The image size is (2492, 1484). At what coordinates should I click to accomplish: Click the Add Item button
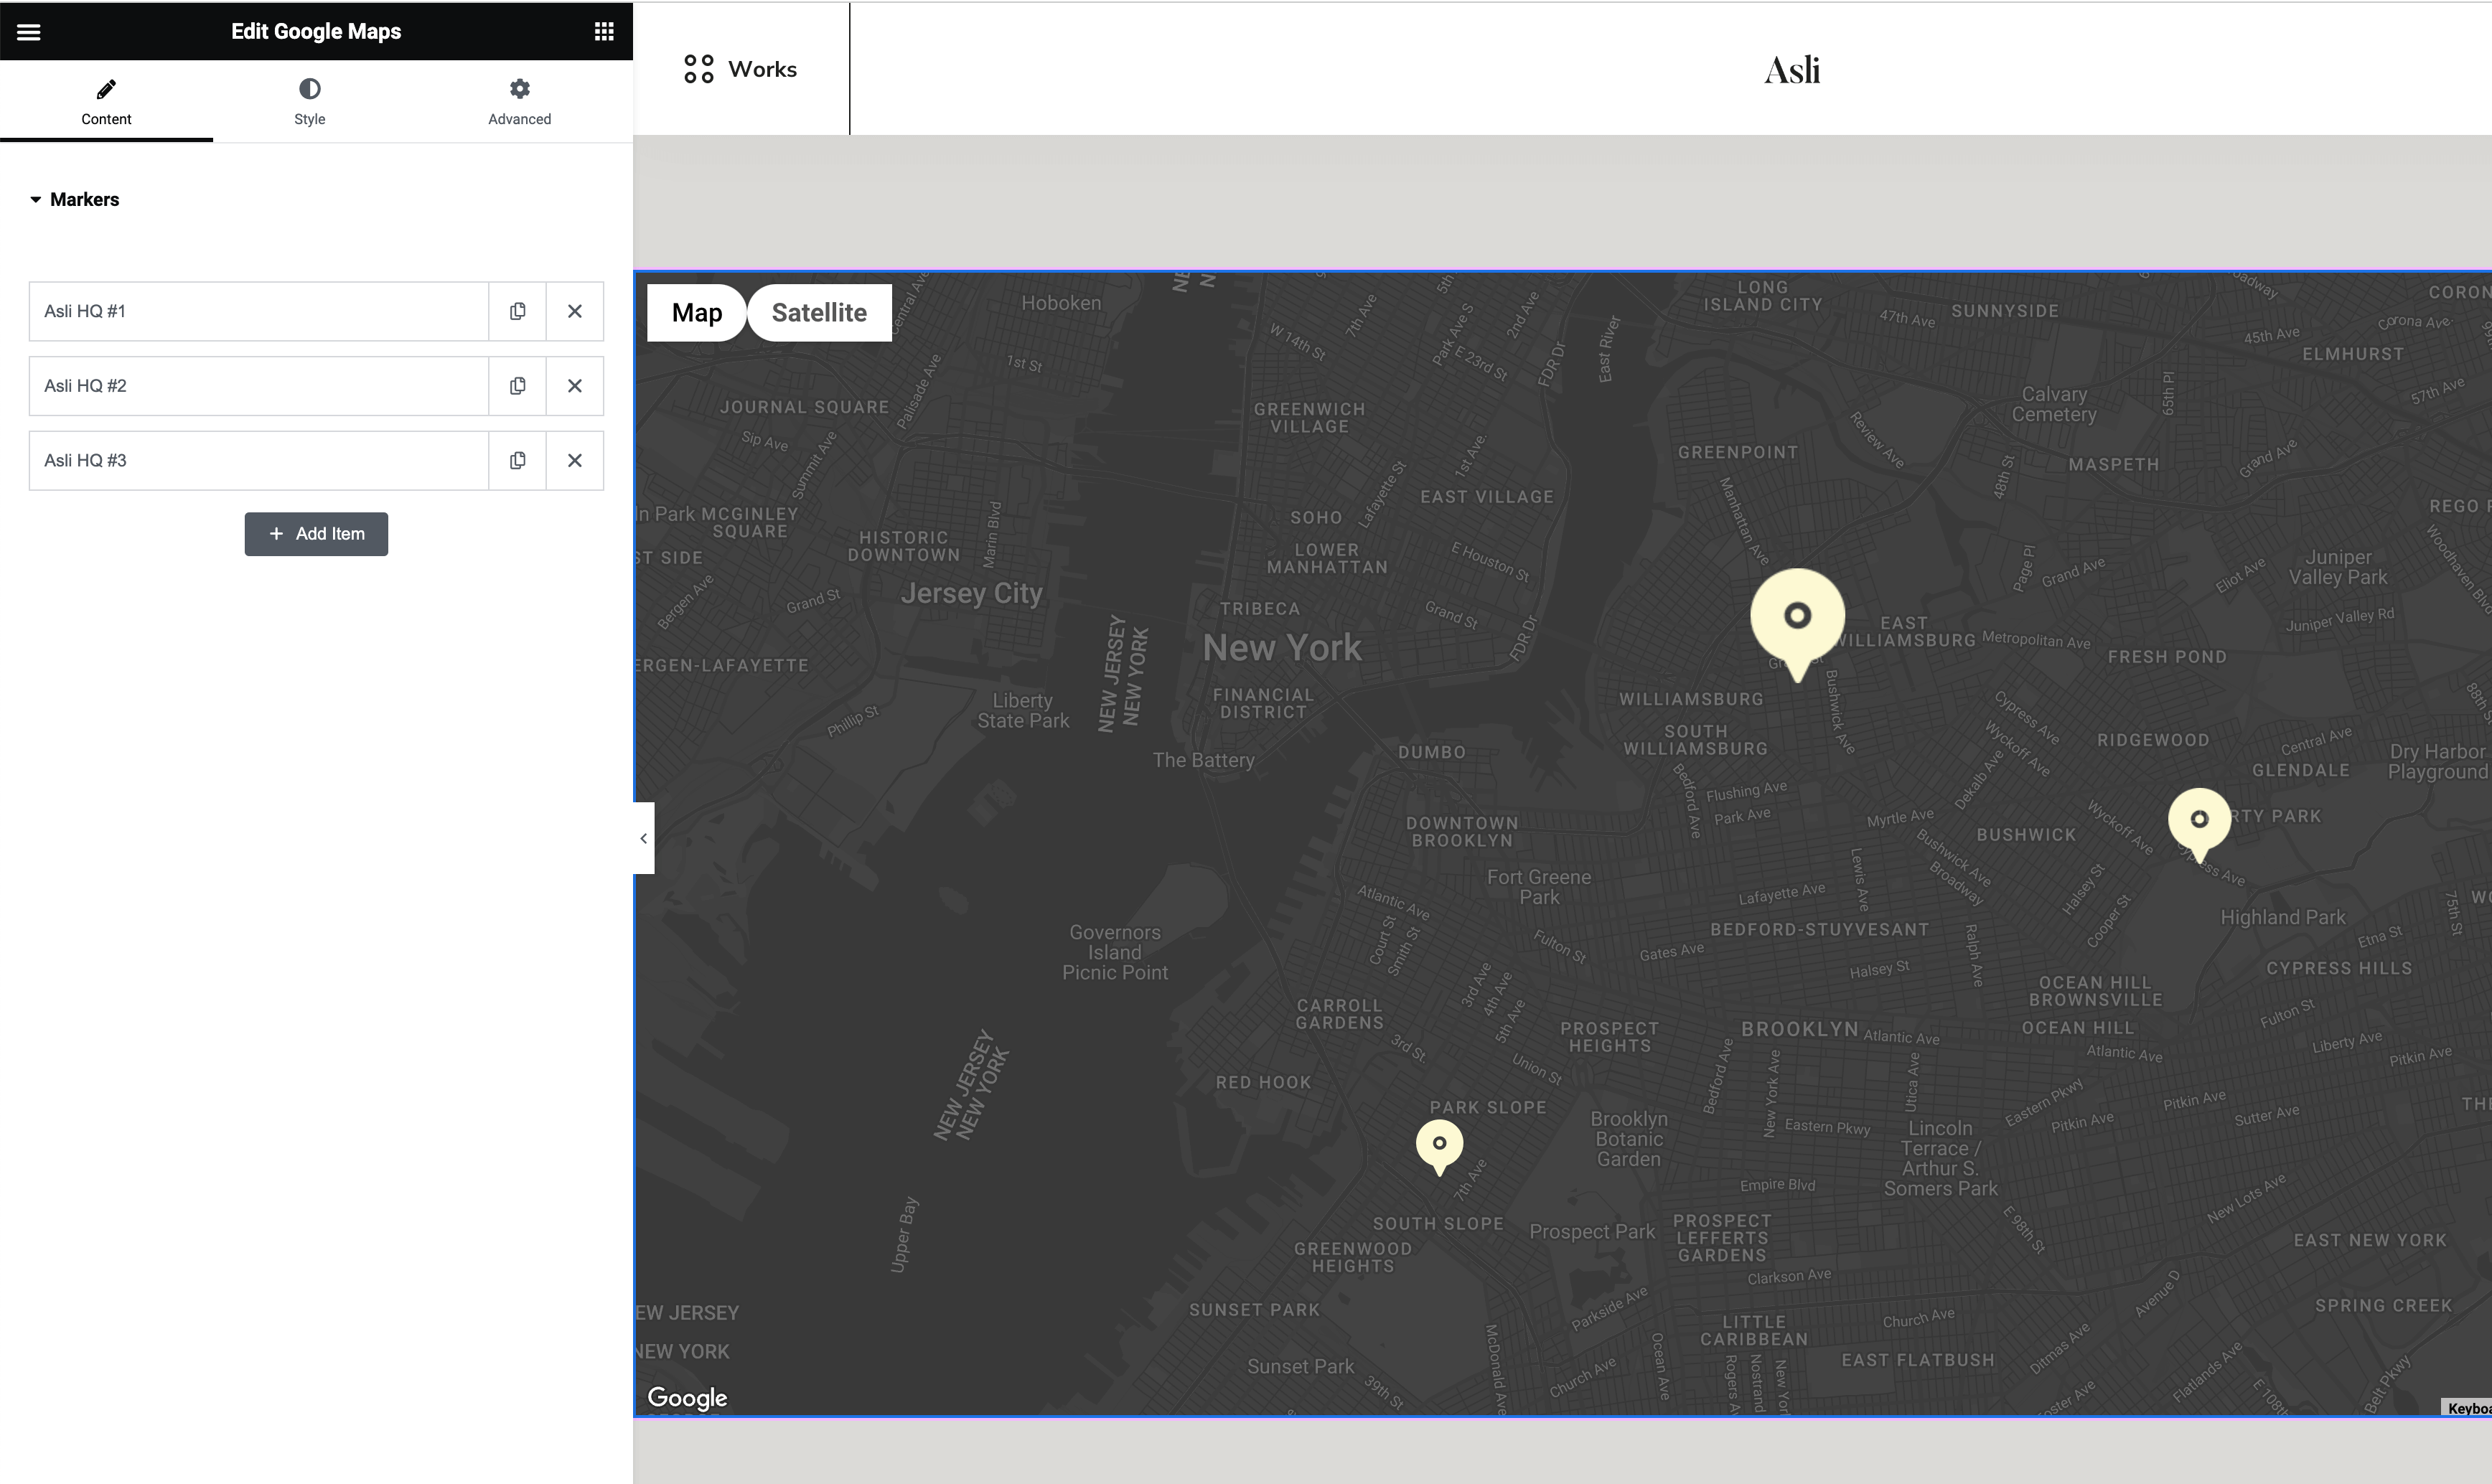[316, 534]
